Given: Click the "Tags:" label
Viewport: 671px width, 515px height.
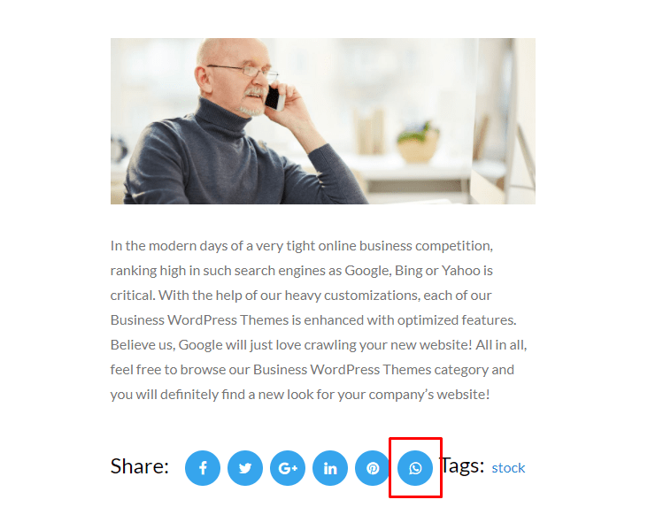Looking at the screenshot, I should pos(463,465).
